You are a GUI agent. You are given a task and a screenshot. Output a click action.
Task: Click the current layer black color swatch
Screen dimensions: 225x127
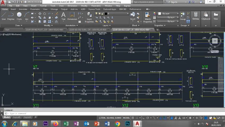point(106,13)
